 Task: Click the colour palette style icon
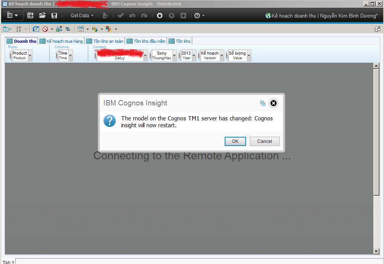(109, 29)
